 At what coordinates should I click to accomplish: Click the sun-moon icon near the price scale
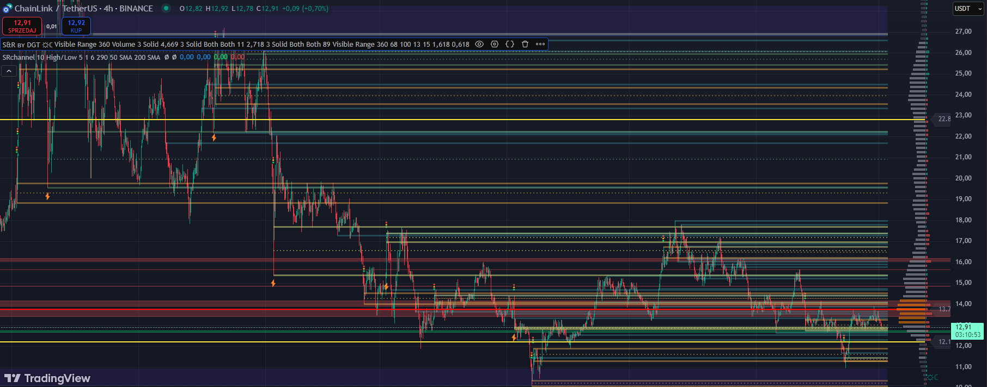pyautogui.click(x=933, y=377)
